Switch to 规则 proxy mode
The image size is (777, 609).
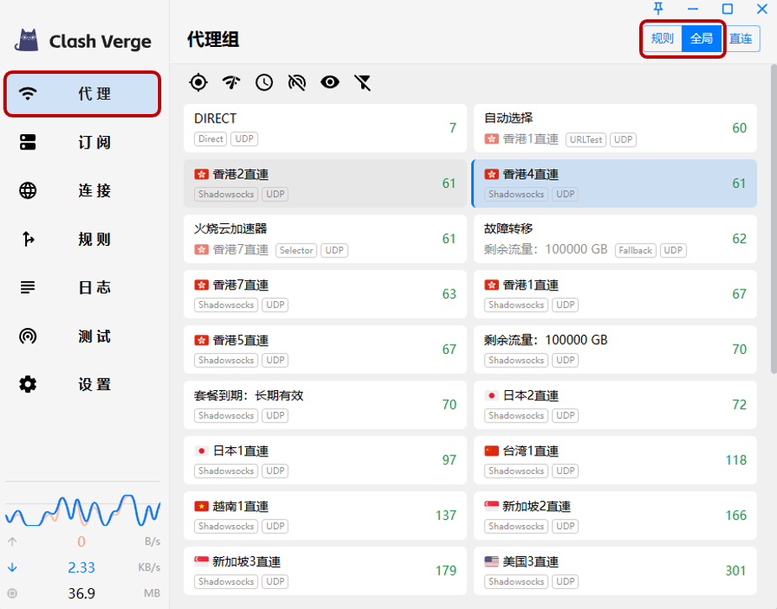(x=663, y=39)
